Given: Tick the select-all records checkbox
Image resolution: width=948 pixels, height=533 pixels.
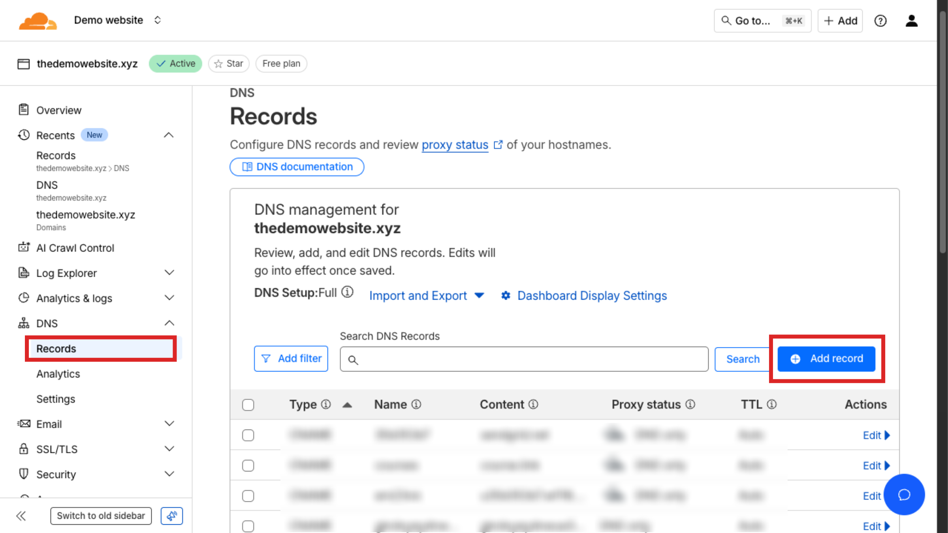Looking at the screenshot, I should 248,405.
